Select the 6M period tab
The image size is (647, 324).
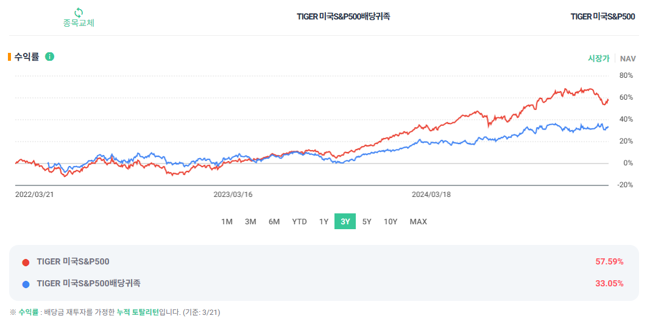[274, 221]
